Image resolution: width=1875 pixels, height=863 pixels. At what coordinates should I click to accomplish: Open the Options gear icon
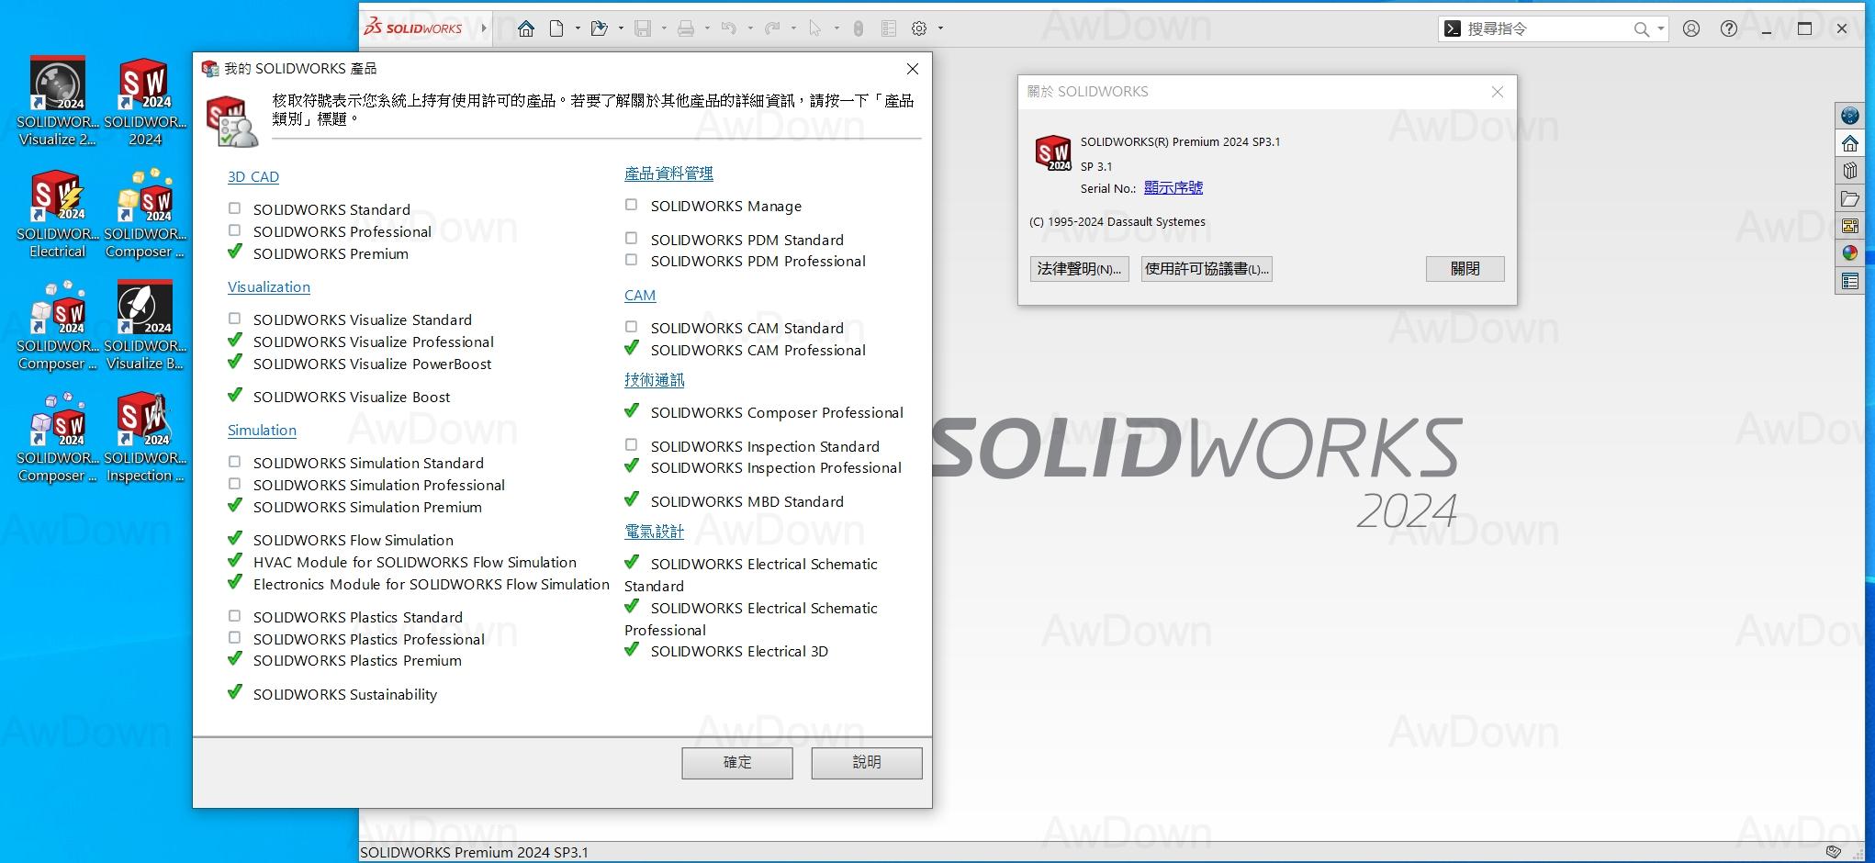[x=919, y=28]
